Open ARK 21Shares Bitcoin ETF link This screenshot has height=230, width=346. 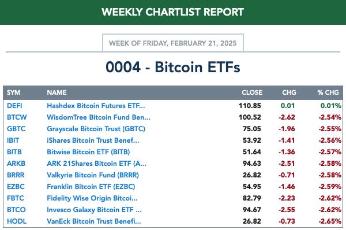point(96,164)
